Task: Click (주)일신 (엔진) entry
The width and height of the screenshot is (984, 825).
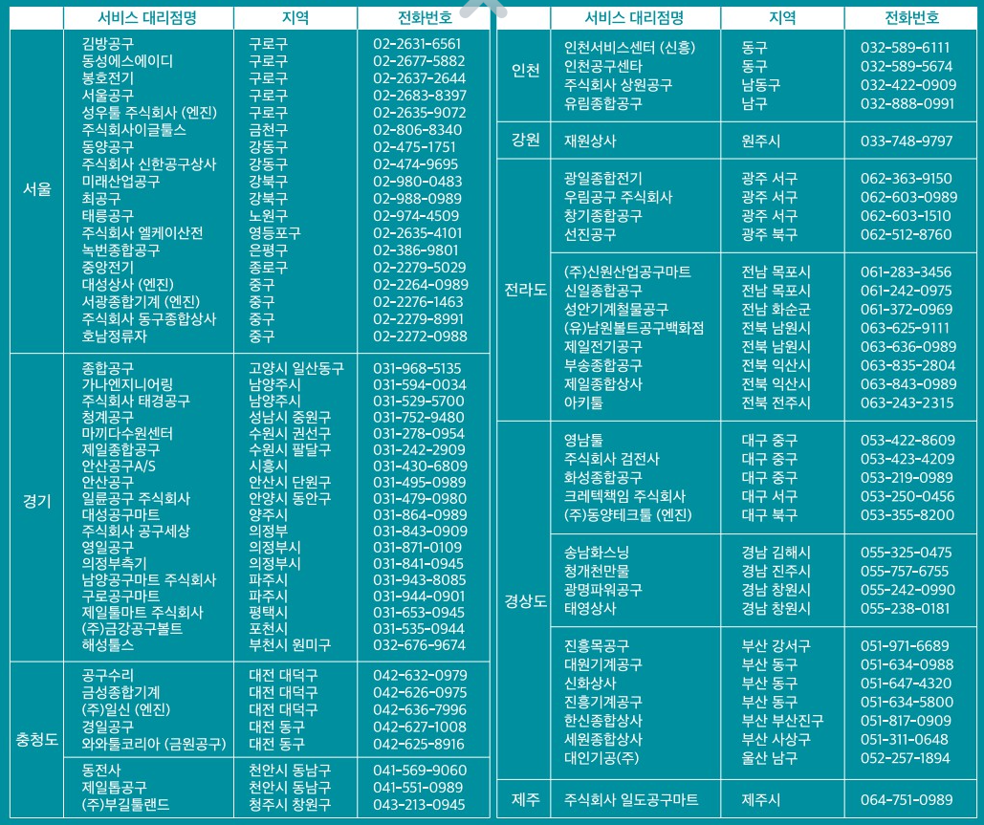Action: click(x=125, y=709)
